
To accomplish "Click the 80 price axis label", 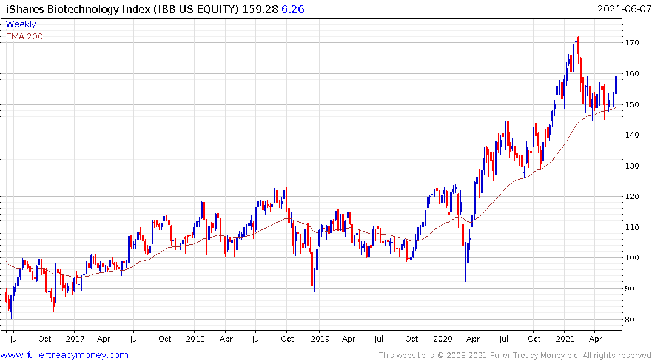I will [629, 320].
